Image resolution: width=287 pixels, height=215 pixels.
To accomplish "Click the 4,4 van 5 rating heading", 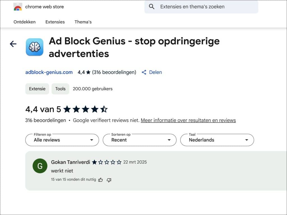I will click(43, 109).
